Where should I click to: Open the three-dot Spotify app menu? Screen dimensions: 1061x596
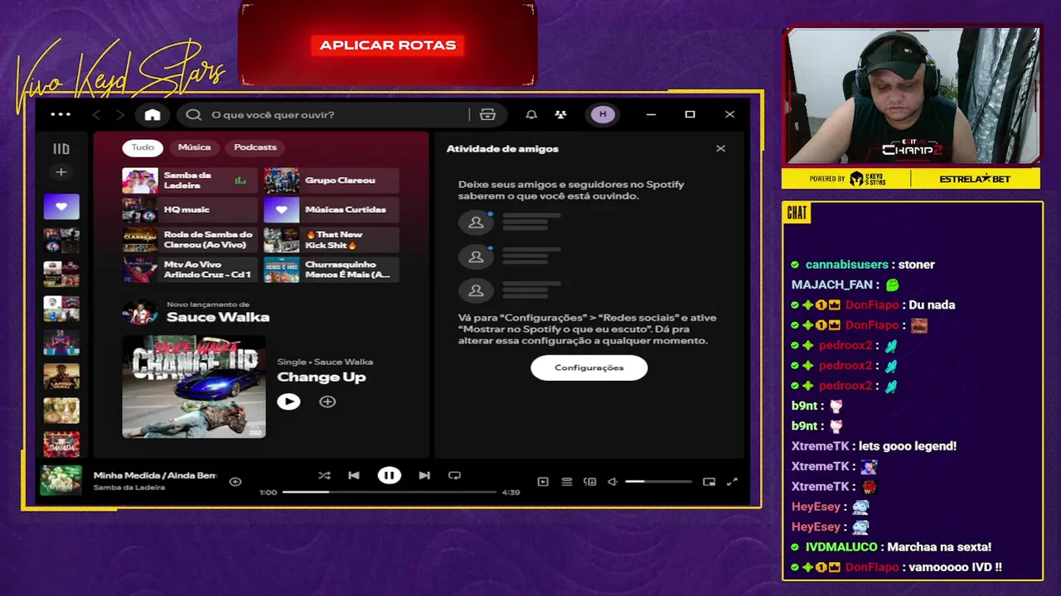61,114
